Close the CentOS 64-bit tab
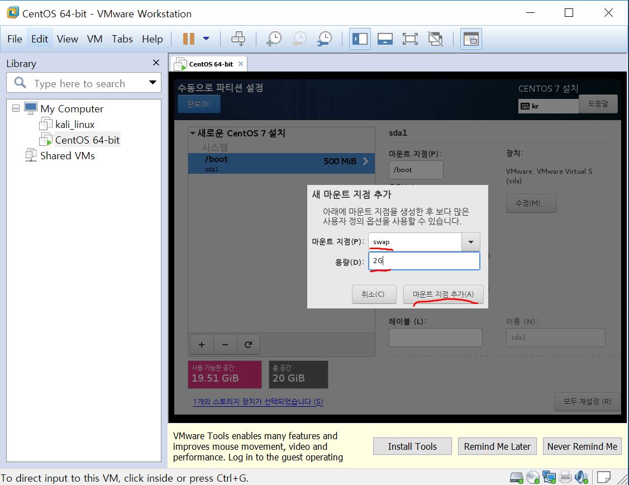This screenshot has width=629, height=485. [241, 64]
